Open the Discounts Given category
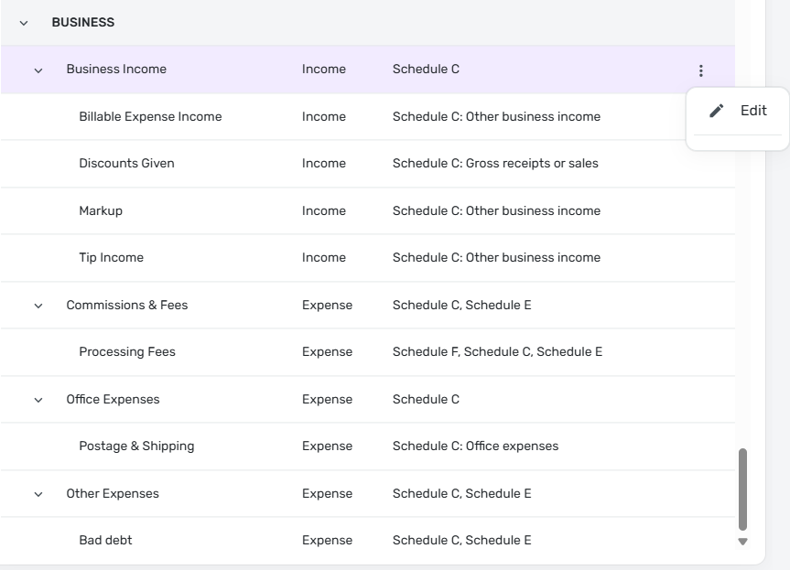790x570 pixels. tap(126, 164)
